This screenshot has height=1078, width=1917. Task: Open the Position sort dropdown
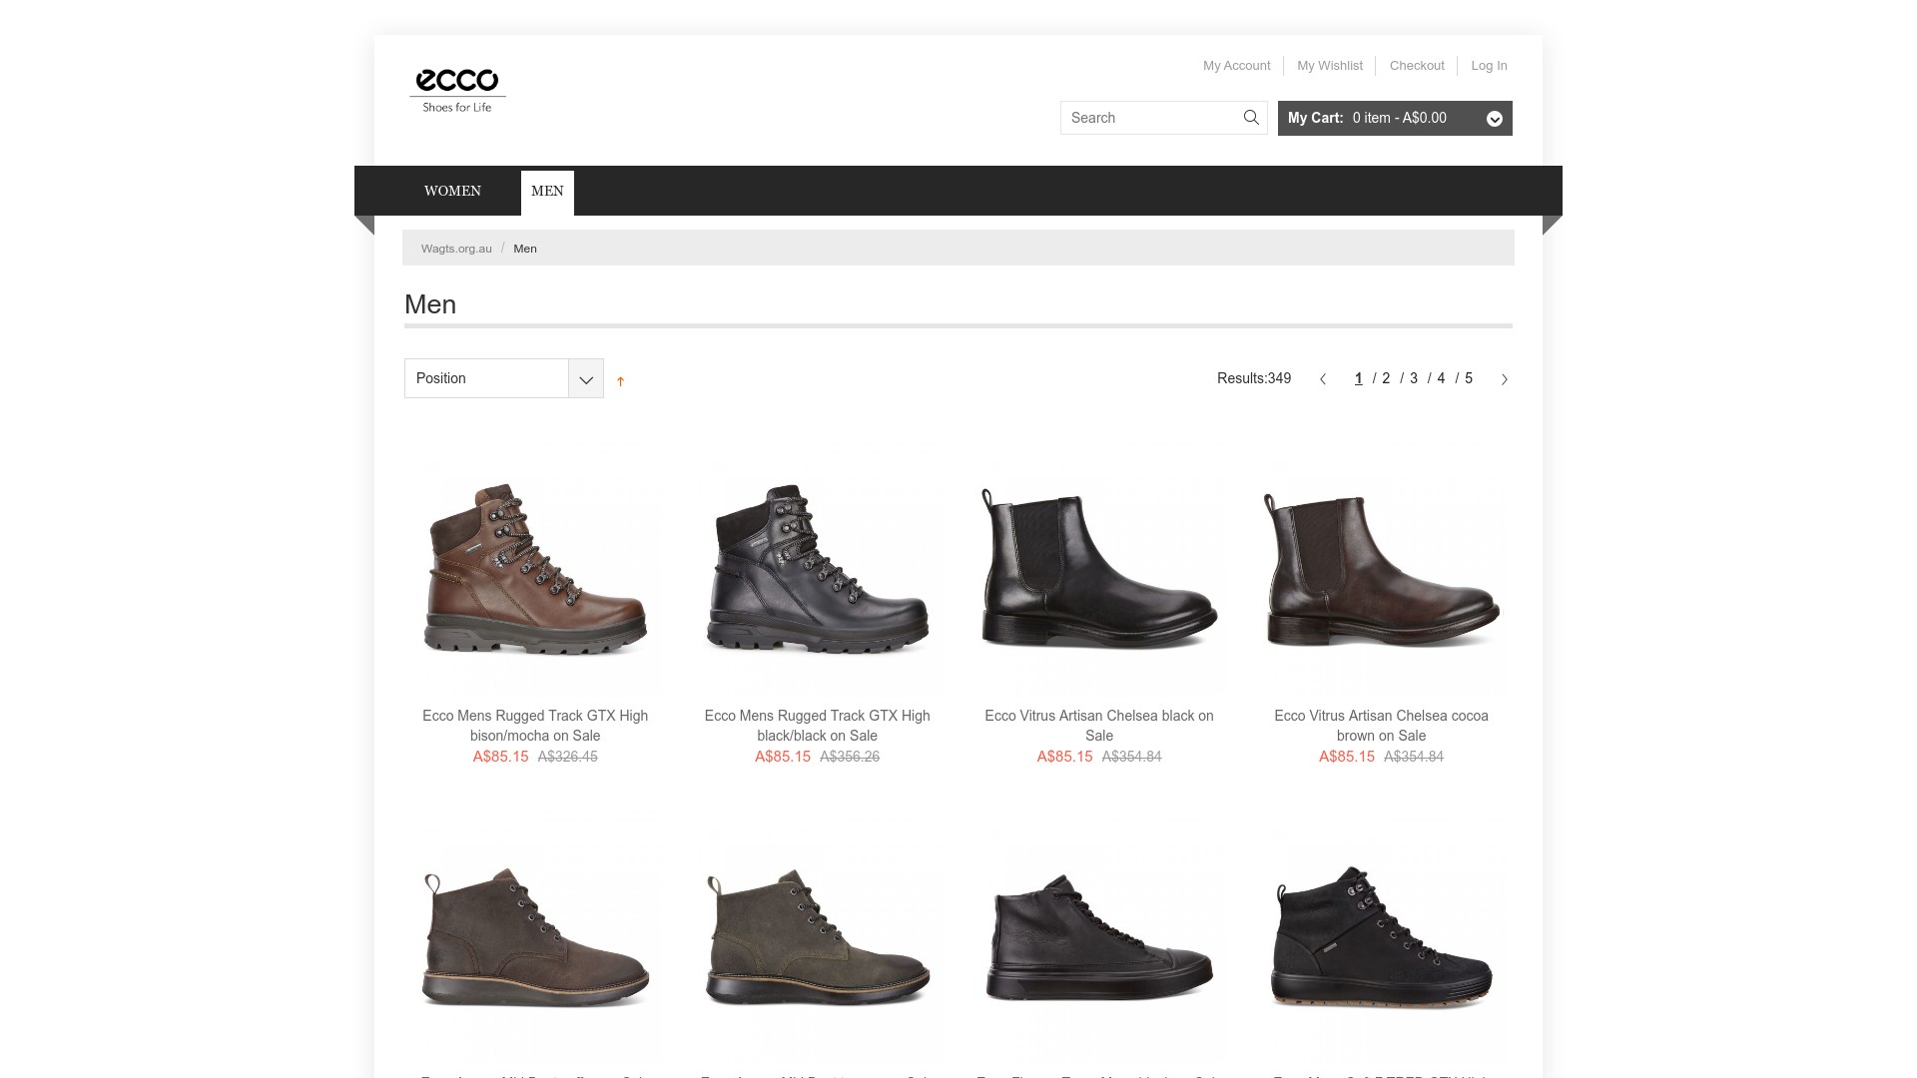click(x=504, y=378)
